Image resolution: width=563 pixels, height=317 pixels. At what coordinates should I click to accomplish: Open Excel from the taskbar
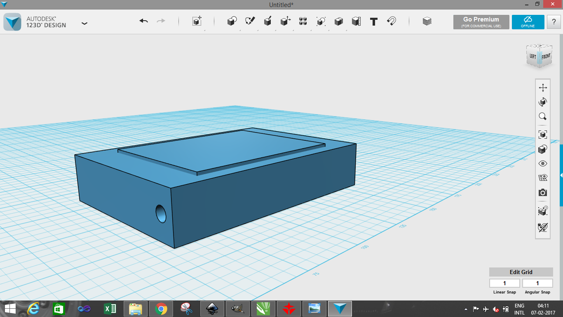(x=110, y=309)
